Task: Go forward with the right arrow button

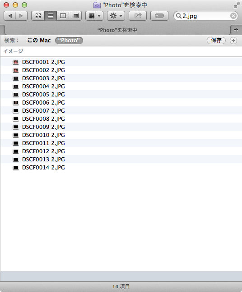Action: point(22,16)
